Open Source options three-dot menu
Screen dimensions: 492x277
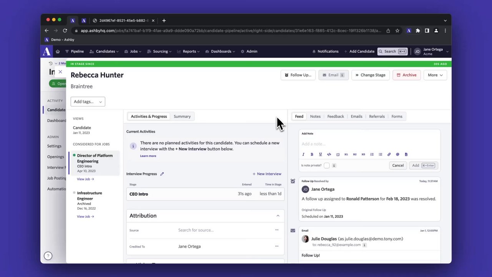277,230
